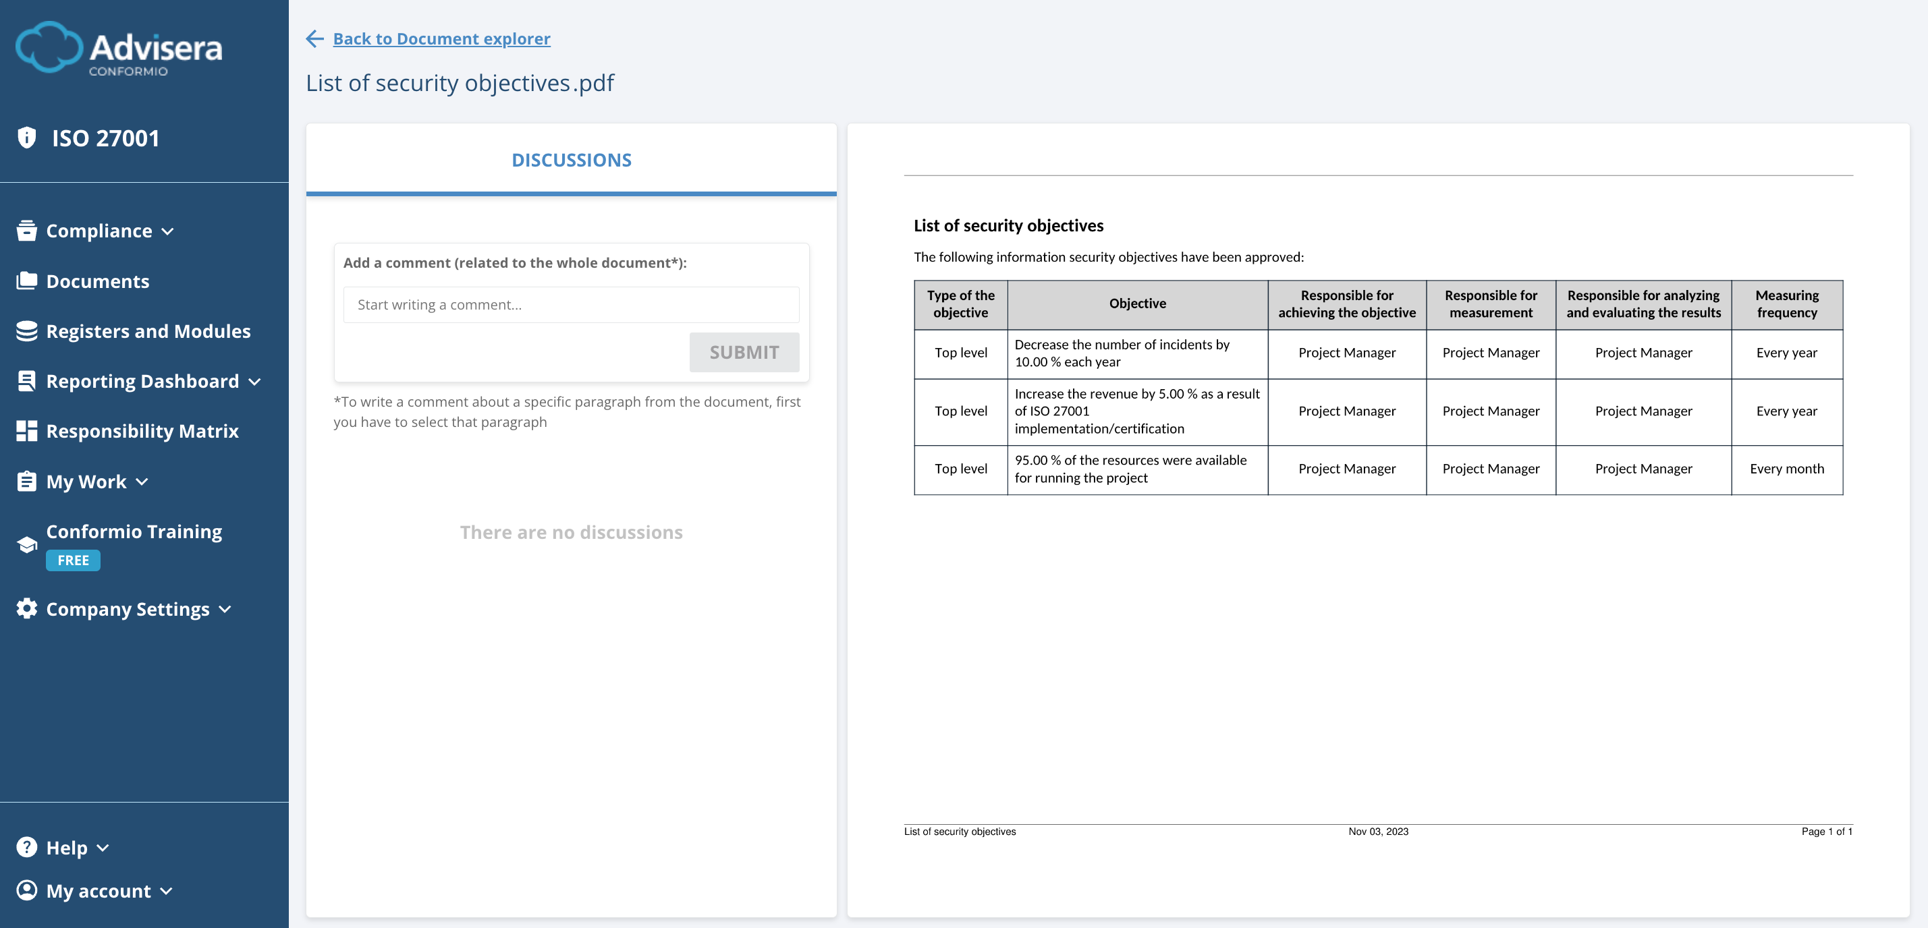Click the Documents folder icon
Viewport: 1928px width, 928px height.
pos(27,281)
